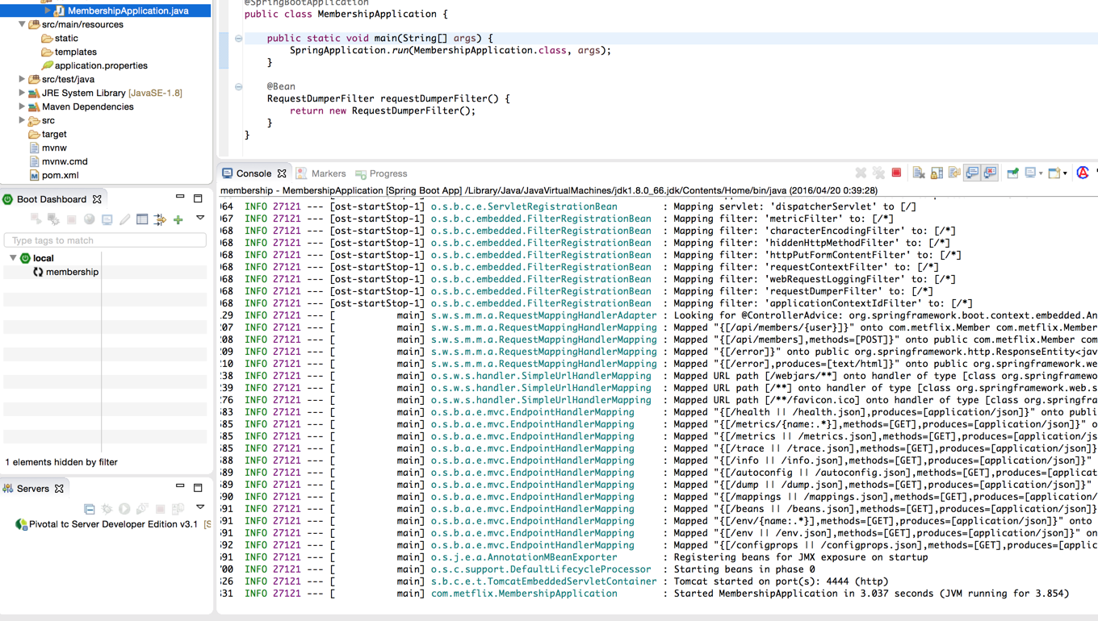The width and height of the screenshot is (1098, 621).
Task: Fold the @Bean method in editor
Action: (238, 86)
